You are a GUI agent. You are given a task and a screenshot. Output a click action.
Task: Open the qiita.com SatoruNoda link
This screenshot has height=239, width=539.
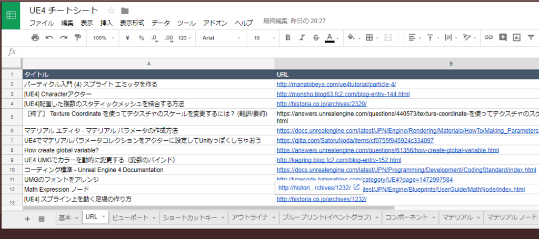click(x=355, y=140)
